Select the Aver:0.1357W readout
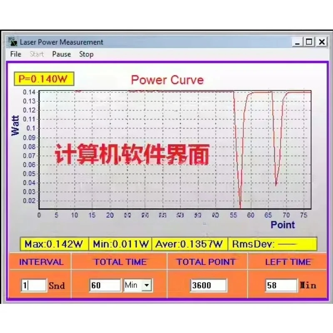 [x=190, y=244]
